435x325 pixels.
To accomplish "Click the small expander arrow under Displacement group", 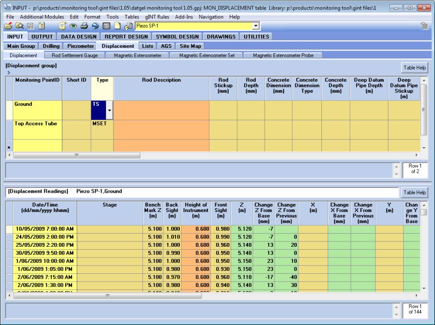I will click(9, 72).
